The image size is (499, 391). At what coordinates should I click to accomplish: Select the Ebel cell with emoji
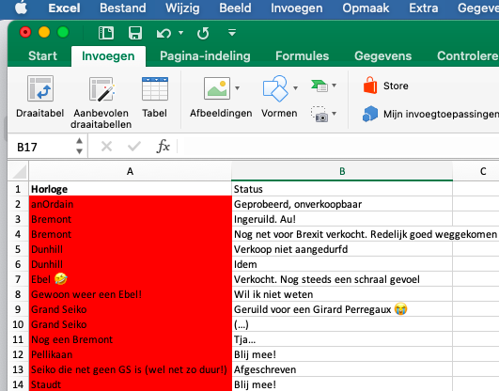131,279
